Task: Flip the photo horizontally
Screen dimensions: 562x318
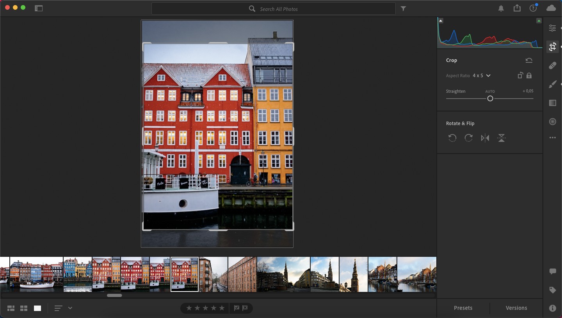Action: point(485,138)
